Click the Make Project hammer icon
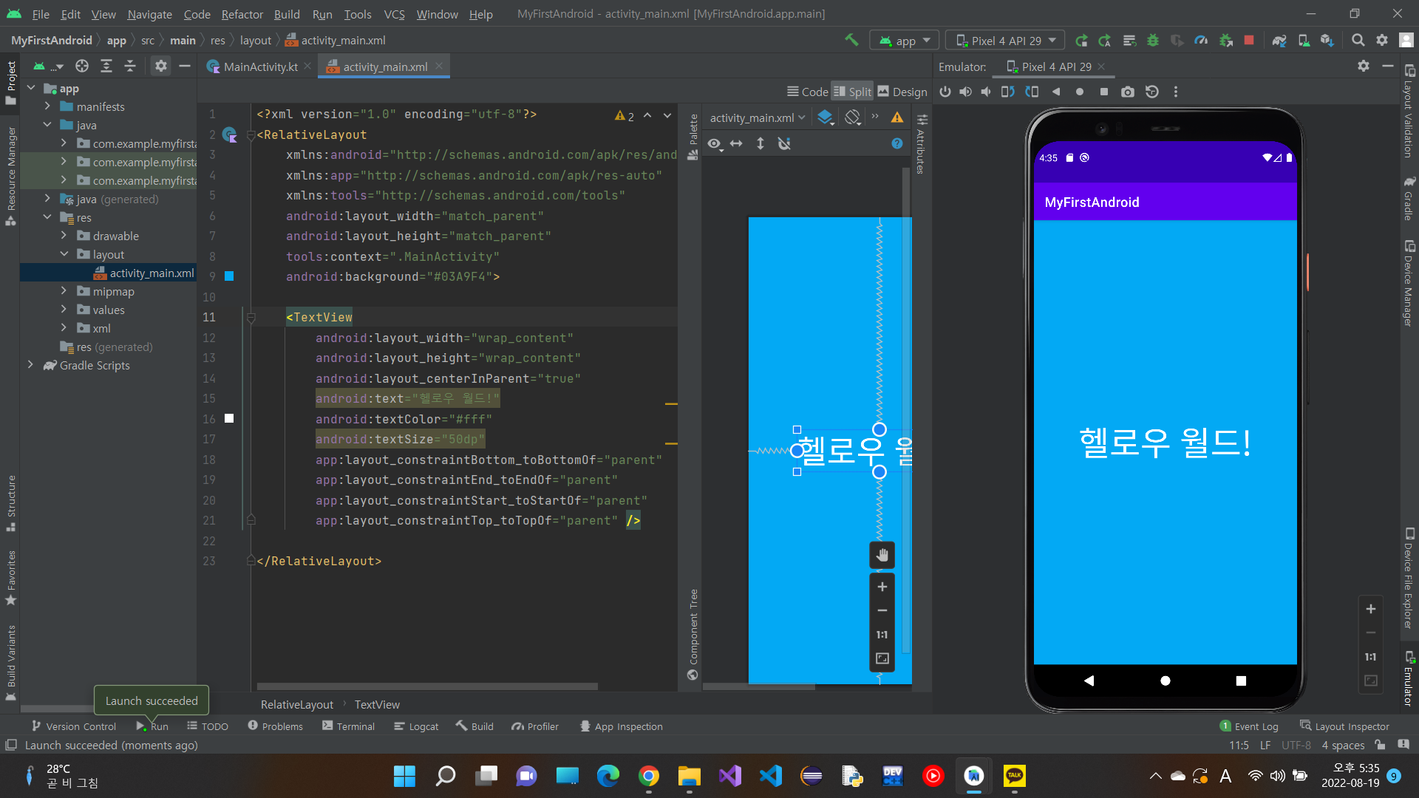 click(x=851, y=41)
